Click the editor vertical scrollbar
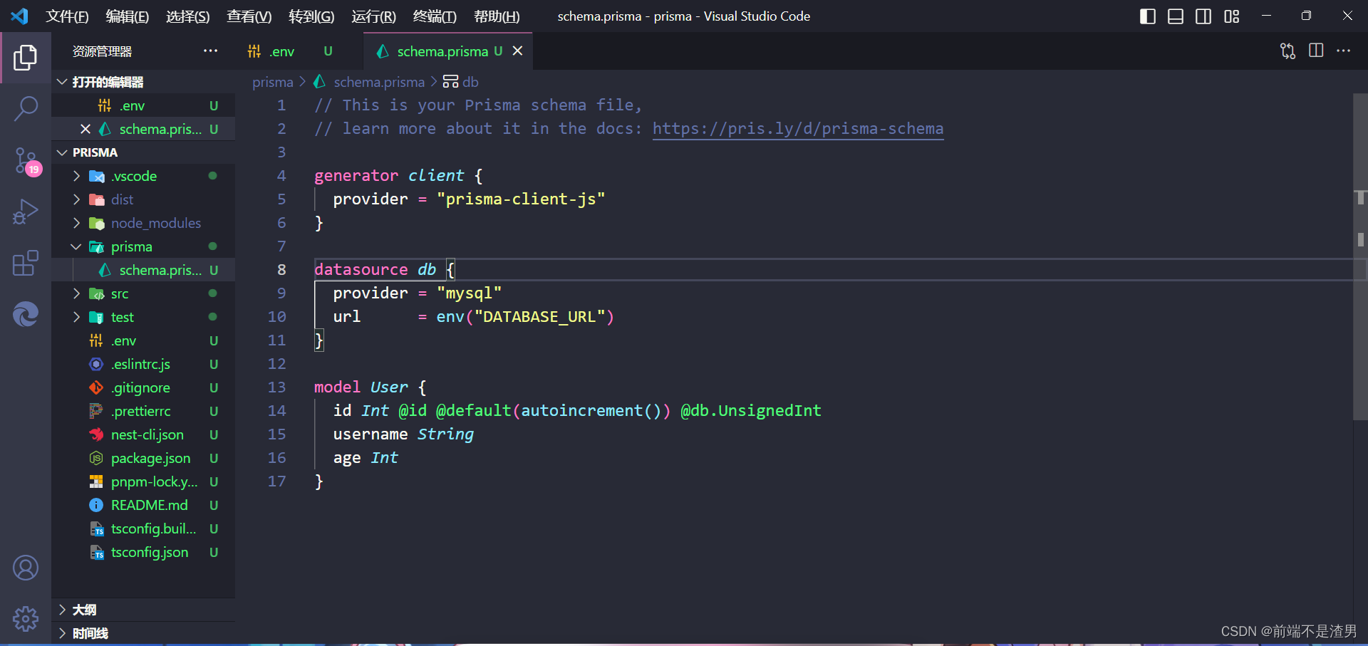The height and width of the screenshot is (646, 1368). click(x=1360, y=256)
